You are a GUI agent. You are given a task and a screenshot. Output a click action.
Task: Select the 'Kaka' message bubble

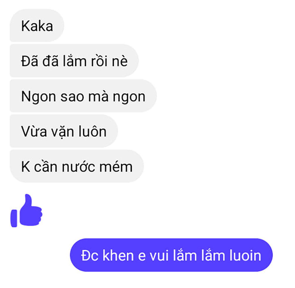[37, 26]
